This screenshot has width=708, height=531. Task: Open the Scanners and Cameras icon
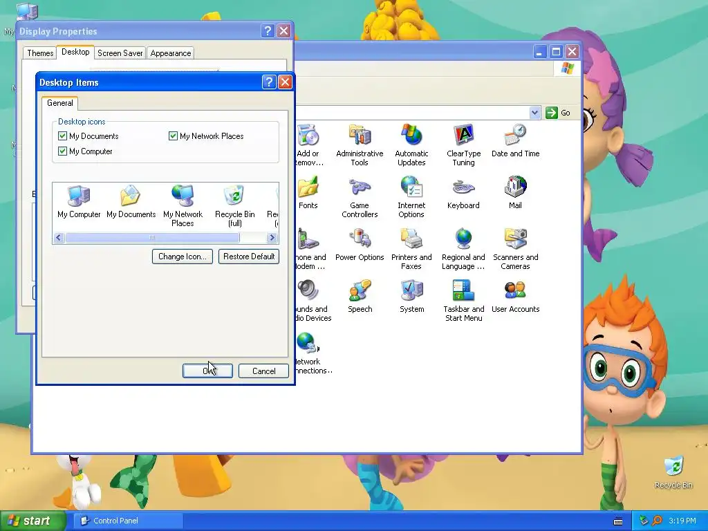(515, 249)
